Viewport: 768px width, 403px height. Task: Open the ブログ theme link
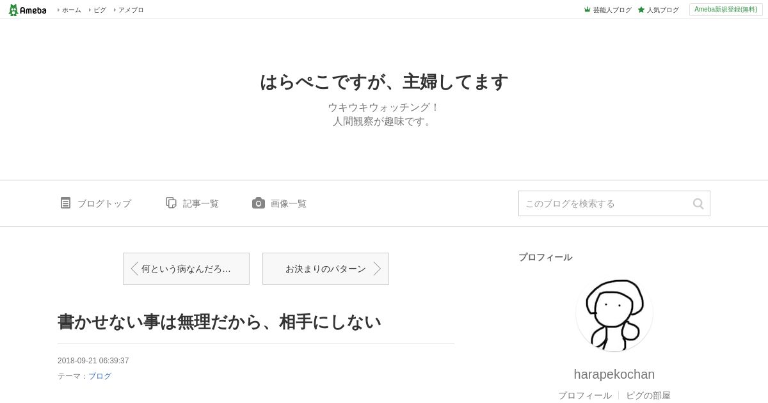point(100,376)
